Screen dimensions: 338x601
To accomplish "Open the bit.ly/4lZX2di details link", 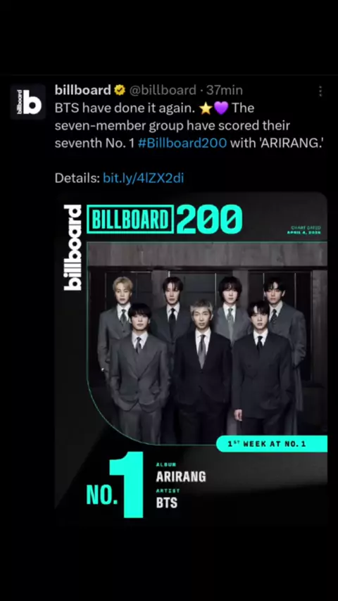I will tap(144, 178).
